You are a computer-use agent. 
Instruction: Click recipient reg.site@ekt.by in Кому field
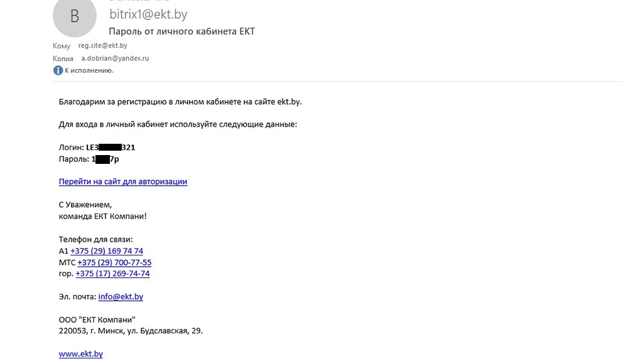tap(103, 46)
